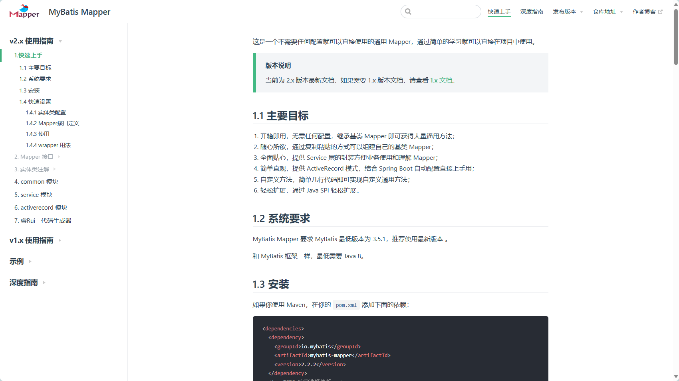Go to 1.4.1 实体类配置 entry
The image size is (679, 381).
pyautogui.click(x=46, y=112)
